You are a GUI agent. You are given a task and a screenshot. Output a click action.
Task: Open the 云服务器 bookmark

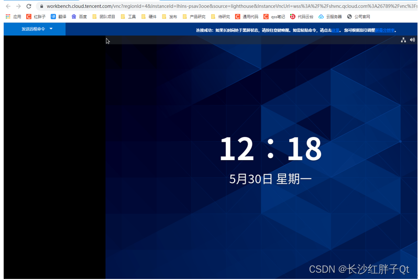(x=331, y=17)
